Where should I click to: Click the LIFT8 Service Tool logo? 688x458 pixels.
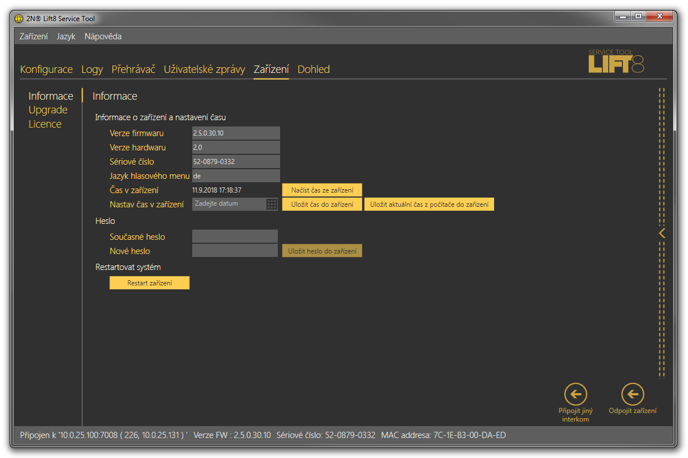click(616, 62)
